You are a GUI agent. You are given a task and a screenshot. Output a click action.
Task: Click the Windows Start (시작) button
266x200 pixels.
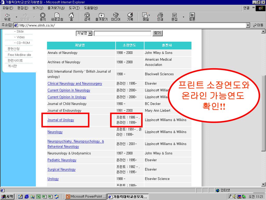tap(7, 197)
